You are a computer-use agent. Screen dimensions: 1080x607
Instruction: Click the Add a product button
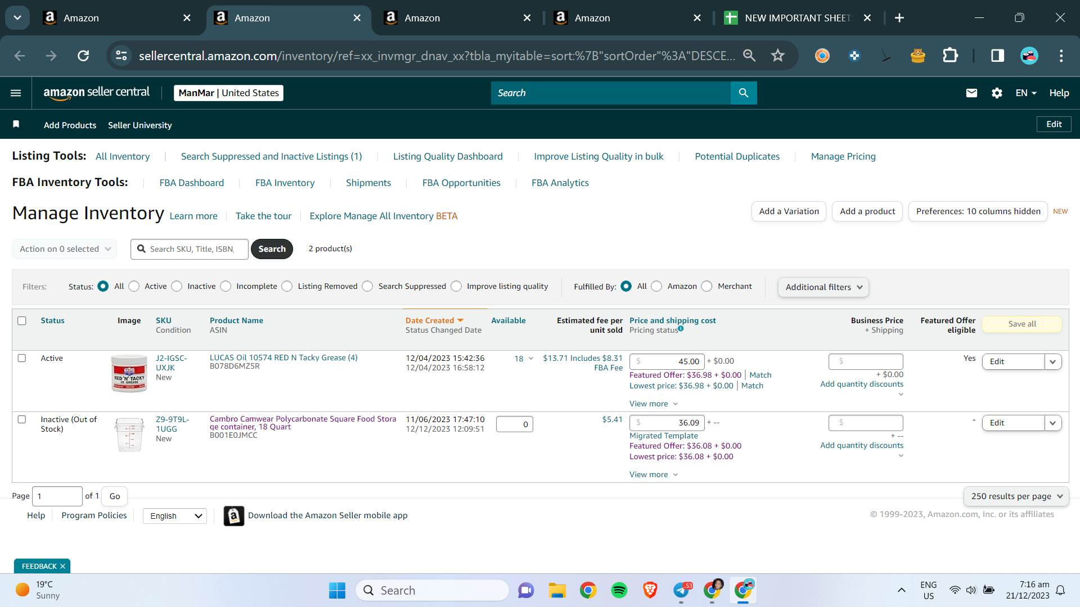point(867,211)
